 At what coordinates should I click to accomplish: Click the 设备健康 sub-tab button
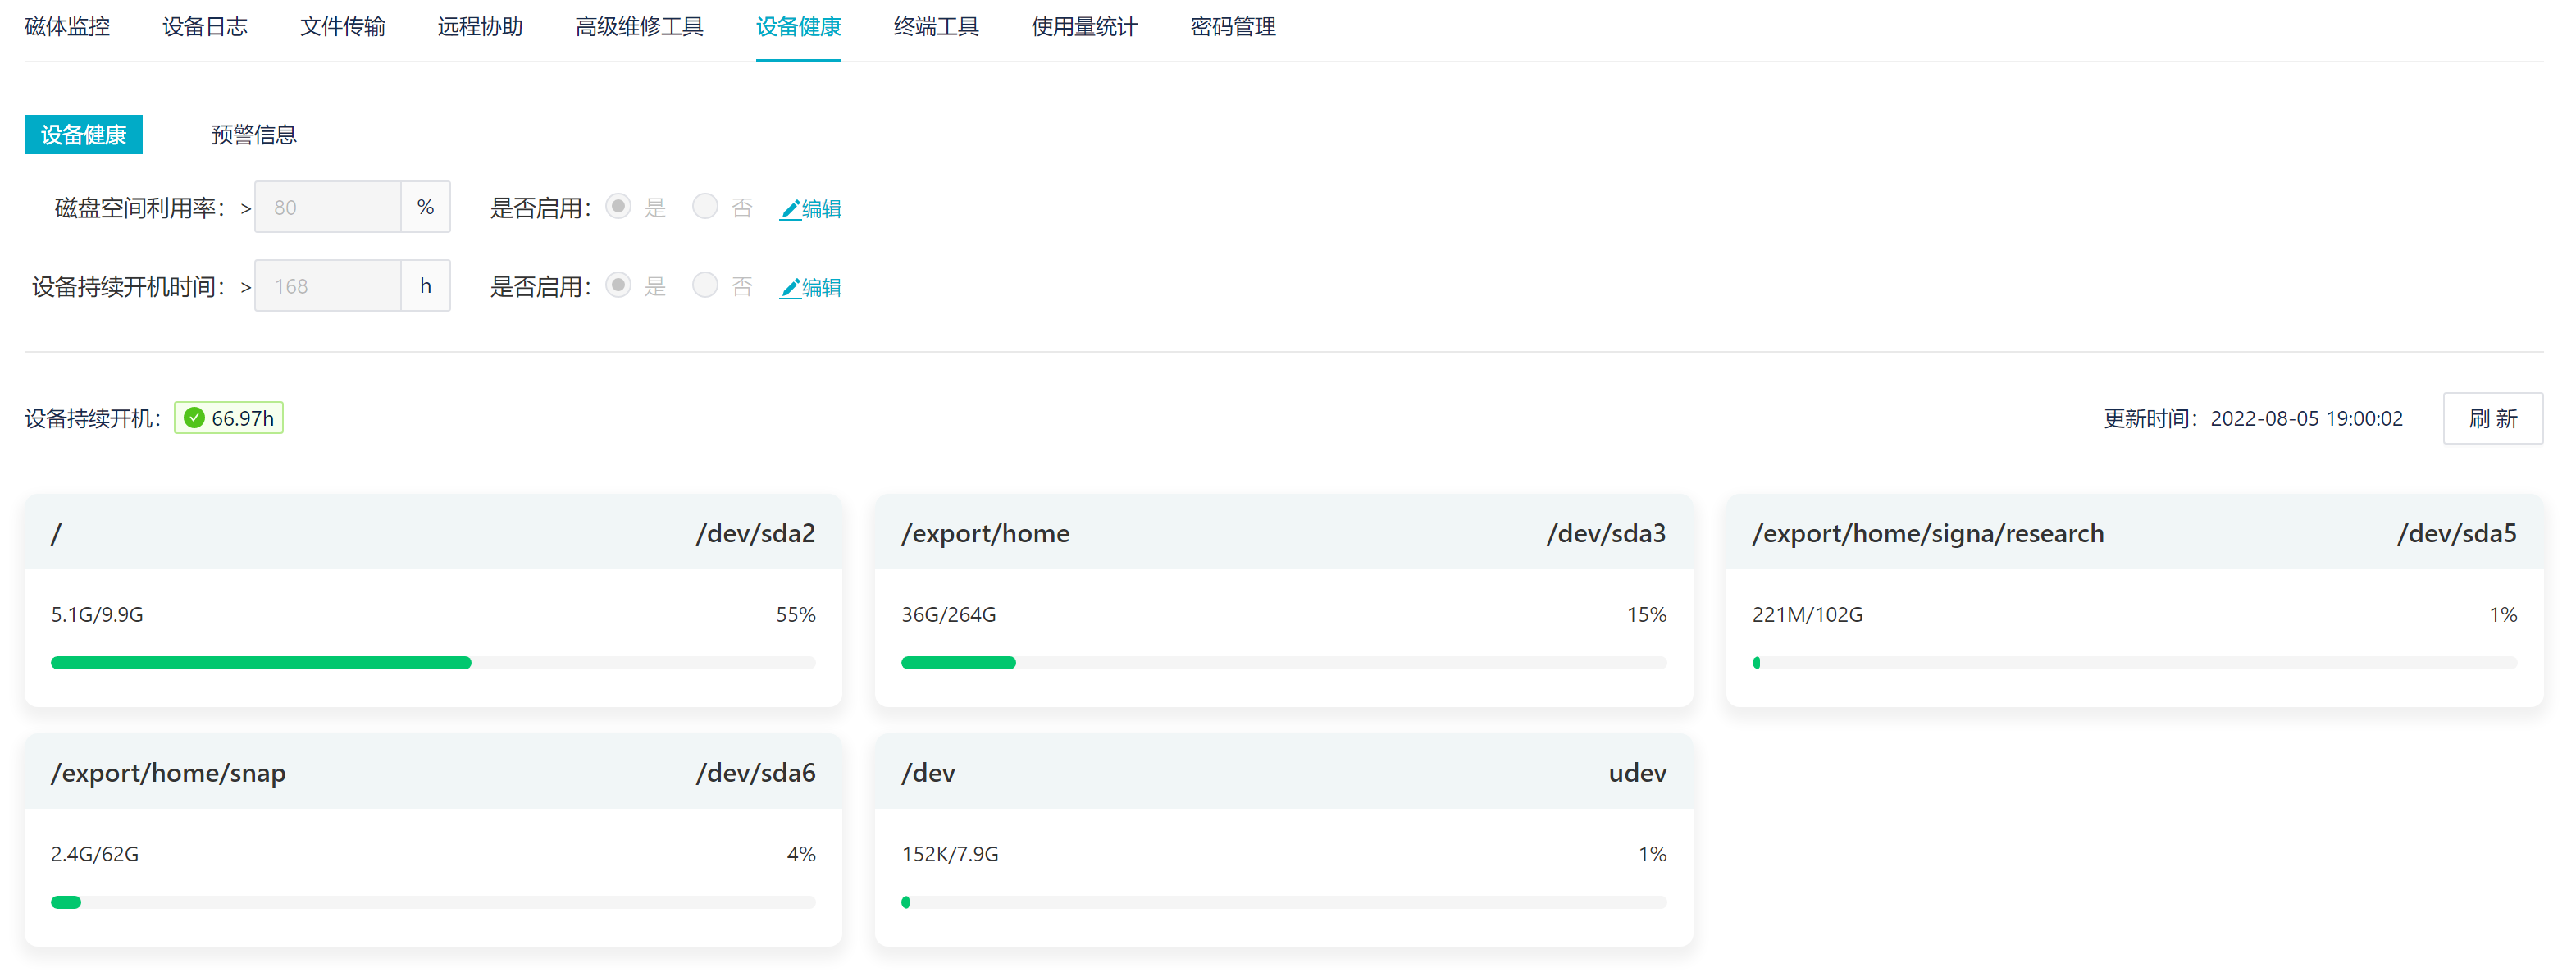pyautogui.click(x=83, y=135)
